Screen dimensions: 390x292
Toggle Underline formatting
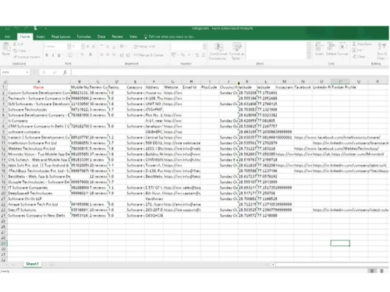[x=59, y=55]
